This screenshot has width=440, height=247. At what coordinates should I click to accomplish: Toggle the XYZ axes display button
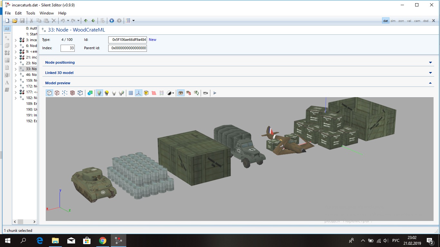(139, 93)
